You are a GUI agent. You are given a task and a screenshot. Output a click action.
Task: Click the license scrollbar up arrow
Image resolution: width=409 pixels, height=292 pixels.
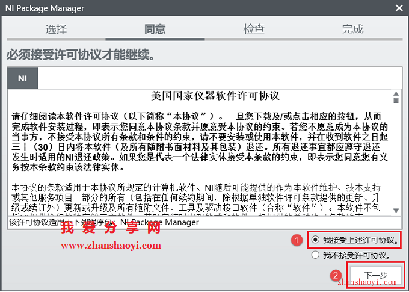pyautogui.click(x=396, y=93)
